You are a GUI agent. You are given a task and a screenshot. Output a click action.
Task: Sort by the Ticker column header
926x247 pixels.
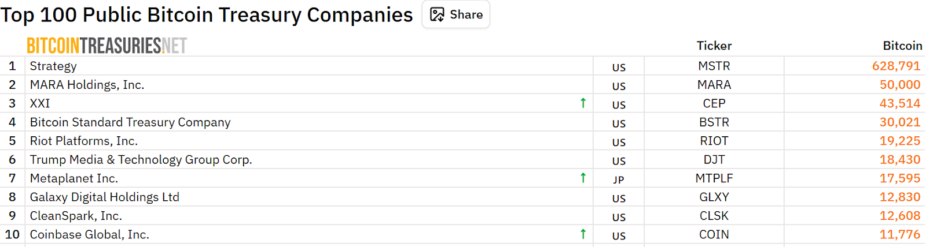click(x=714, y=46)
